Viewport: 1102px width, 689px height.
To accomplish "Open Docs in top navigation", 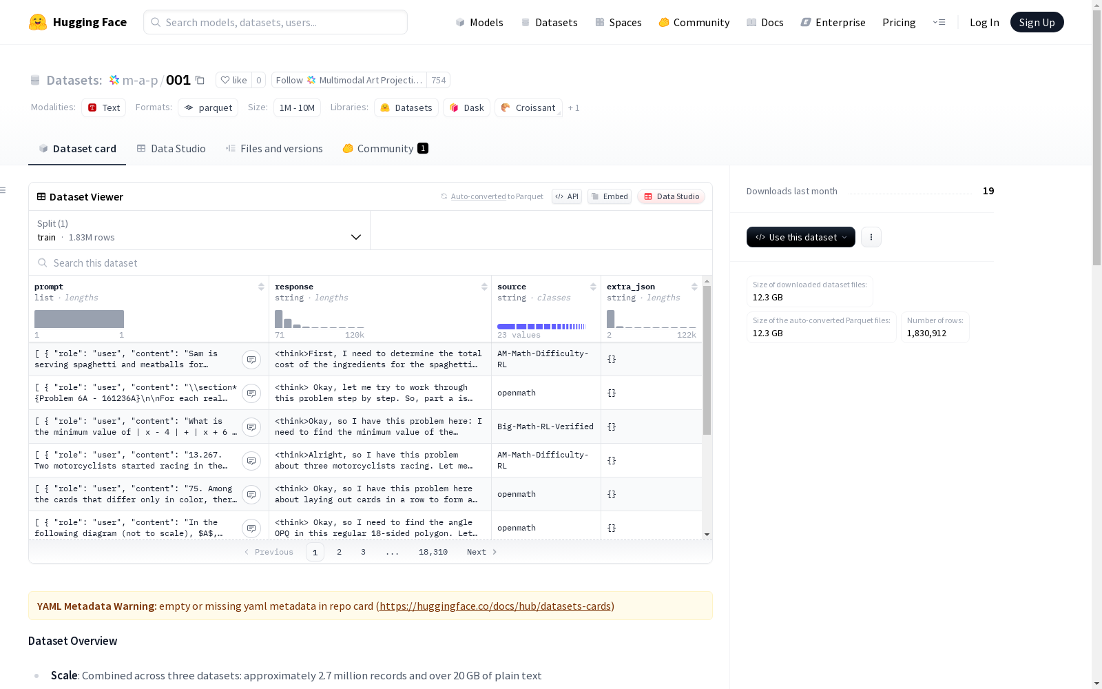I will (765, 22).
